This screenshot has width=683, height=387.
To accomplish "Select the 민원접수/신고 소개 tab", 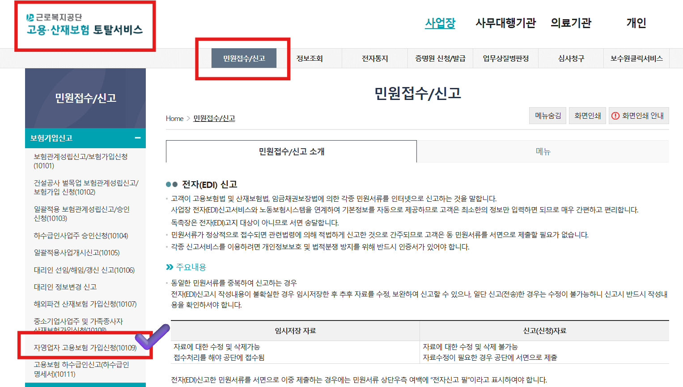I will (x=291, y=151).
